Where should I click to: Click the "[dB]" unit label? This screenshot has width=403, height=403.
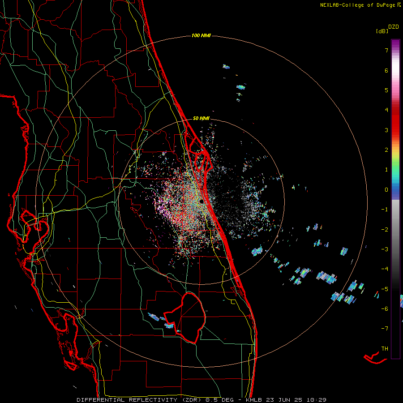coord(382,31)
